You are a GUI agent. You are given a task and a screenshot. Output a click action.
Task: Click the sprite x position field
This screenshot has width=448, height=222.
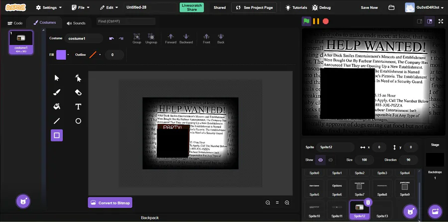tap(379, 147)
